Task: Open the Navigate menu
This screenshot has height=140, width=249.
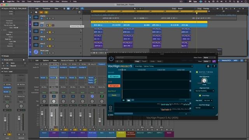Action: (x=37, y=2)
